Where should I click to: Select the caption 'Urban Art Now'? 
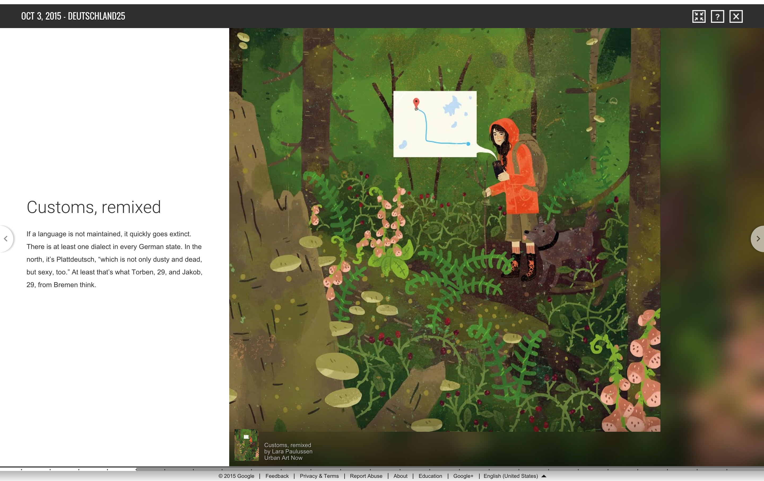coord(283,458)
